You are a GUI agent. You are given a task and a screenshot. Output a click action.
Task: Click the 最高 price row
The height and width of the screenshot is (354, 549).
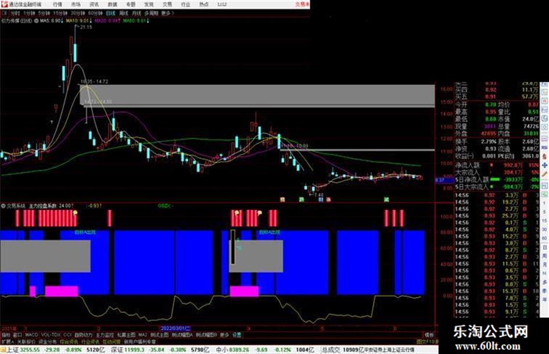point(476,112)
